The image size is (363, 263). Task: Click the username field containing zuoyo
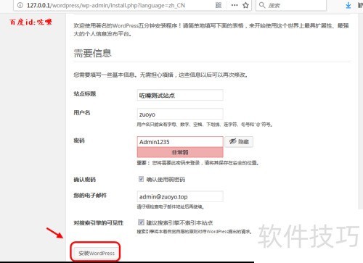(180, 114)
